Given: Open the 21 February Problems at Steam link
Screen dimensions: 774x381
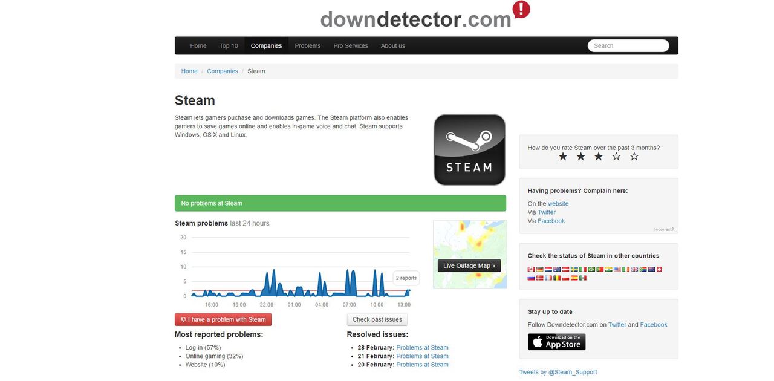Looking at the screenshot, I should (x=423, y=356).
